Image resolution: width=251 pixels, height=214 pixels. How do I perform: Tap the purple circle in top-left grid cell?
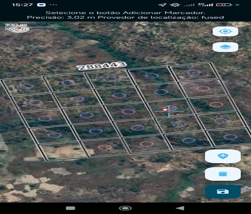(26, 86)
